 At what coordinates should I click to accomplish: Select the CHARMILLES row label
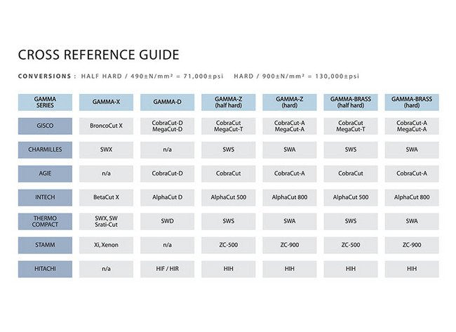point(45,150)
